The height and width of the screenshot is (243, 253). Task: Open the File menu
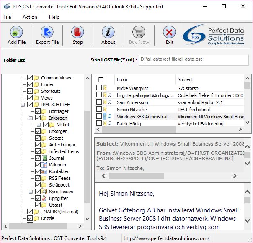point(7,17)
